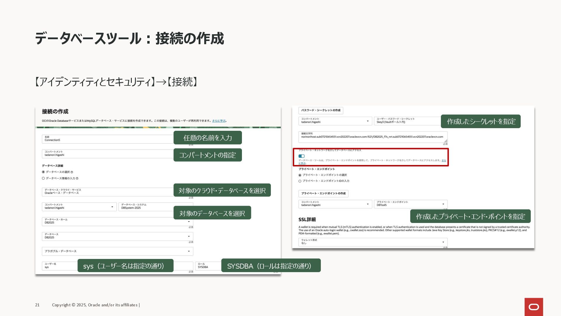Open the データベース・ホーム DB2025 dropdown
Image resolution: width=561 pixels, height=316 pixels.
click(x=117, y=221)
